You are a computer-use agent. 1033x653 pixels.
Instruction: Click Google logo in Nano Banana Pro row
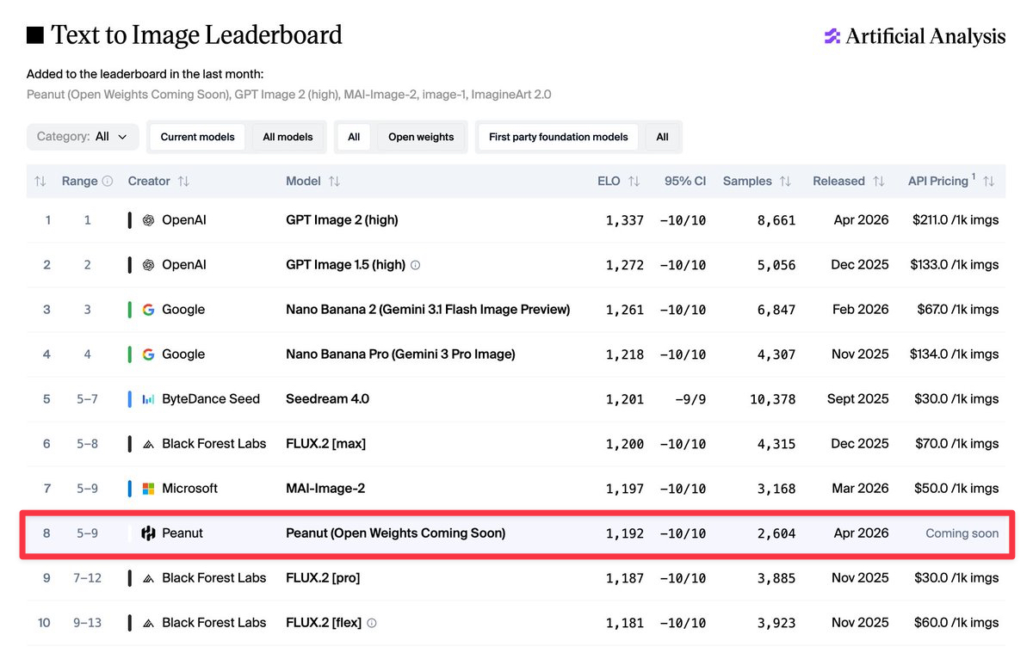148,354
